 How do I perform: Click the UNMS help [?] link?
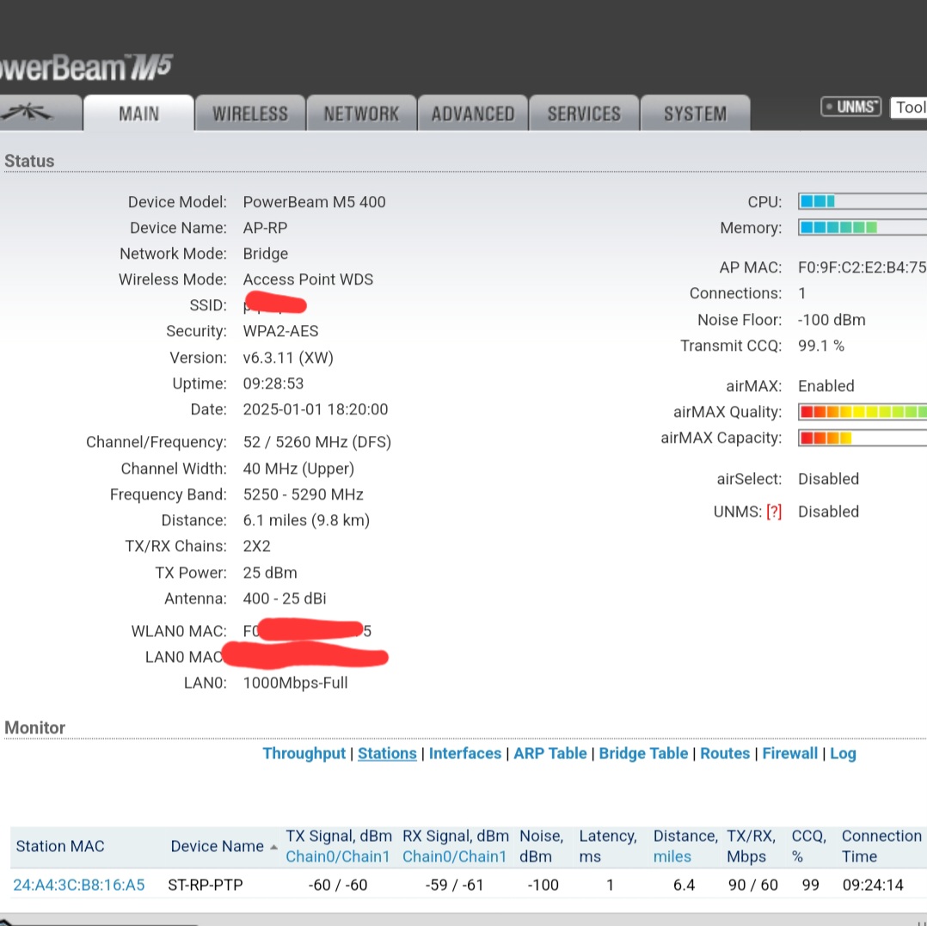pos(774,512)
